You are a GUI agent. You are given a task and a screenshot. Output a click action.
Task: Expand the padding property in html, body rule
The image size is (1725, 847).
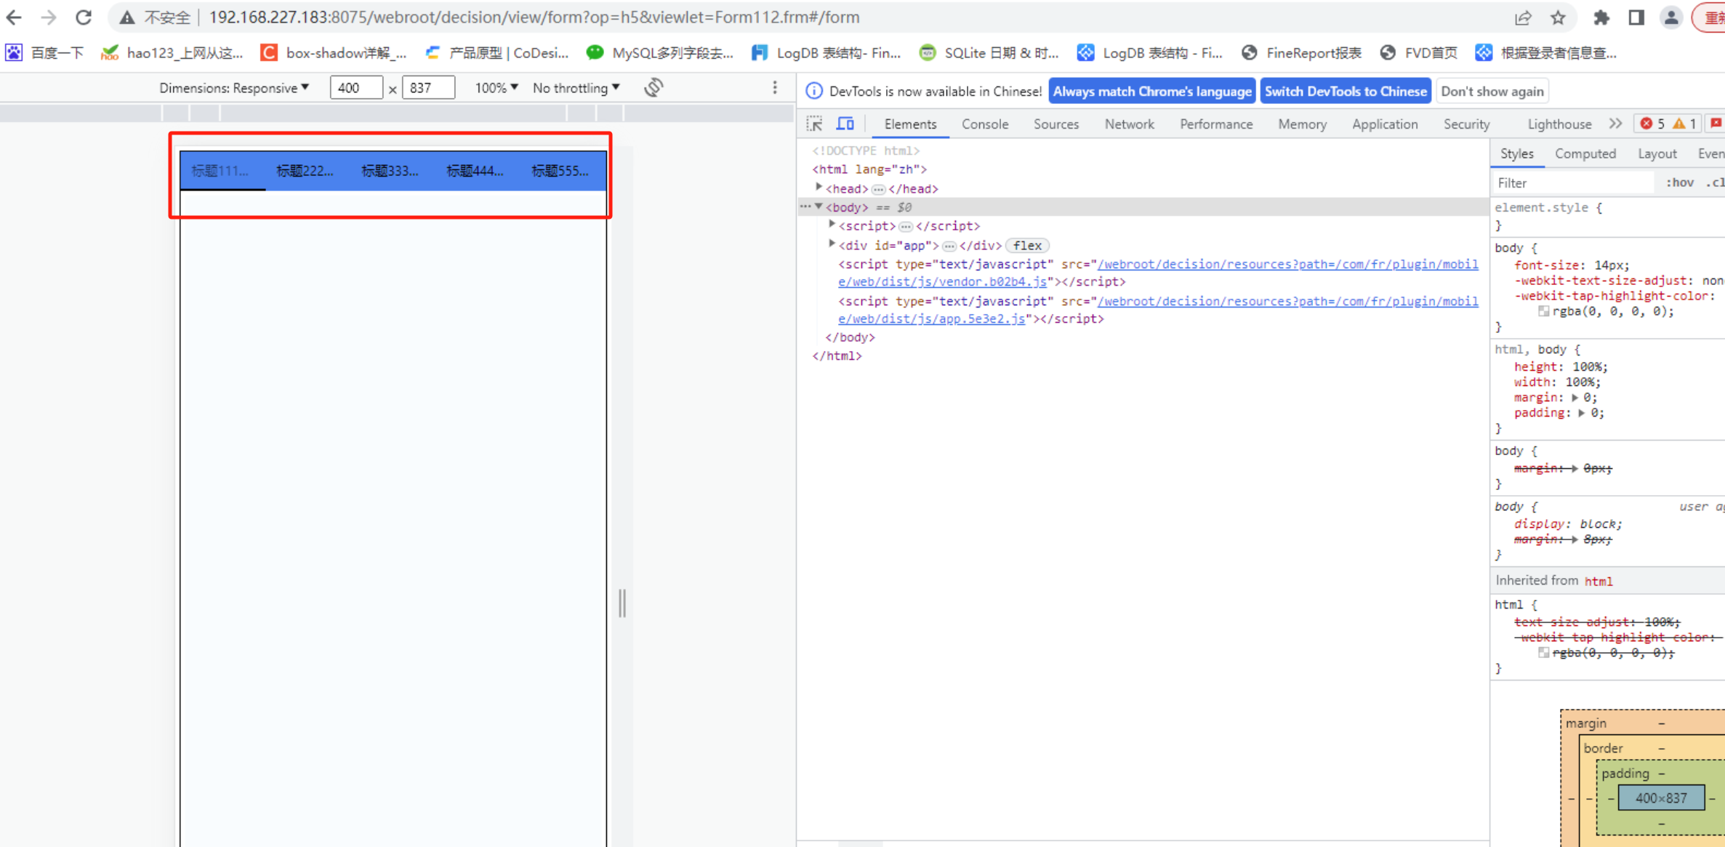[1581, 413]
